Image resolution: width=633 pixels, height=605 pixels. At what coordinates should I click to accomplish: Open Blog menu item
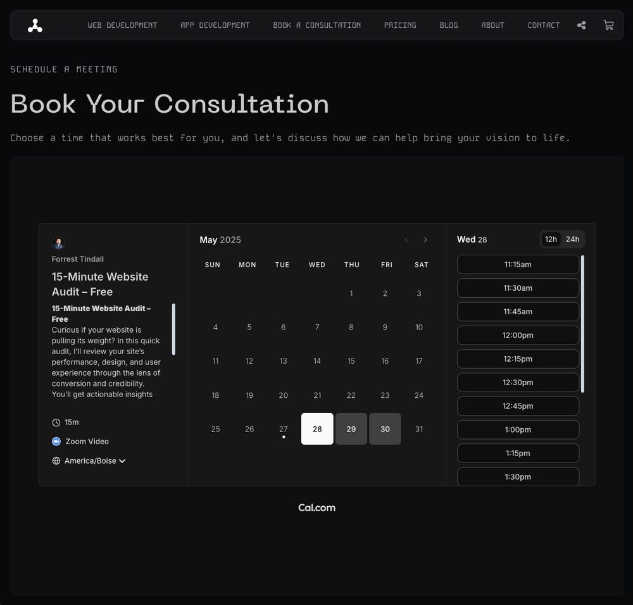point(449,25)
